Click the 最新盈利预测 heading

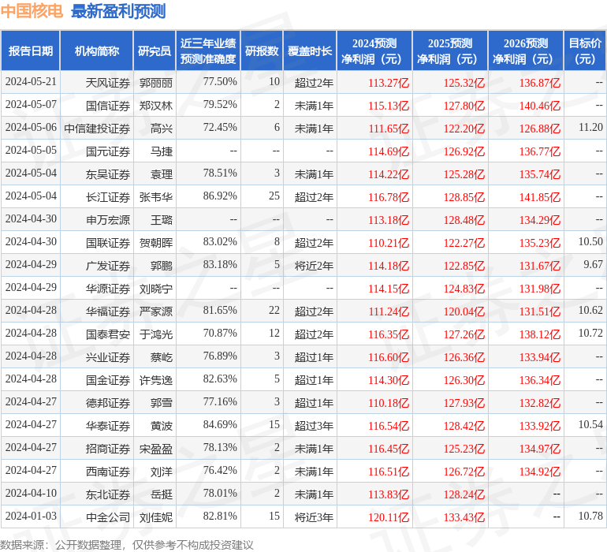(x=118, y=11)
